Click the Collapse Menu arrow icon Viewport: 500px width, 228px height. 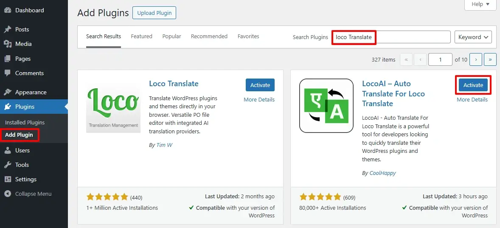pyautogui.click(x=8, y=194)
